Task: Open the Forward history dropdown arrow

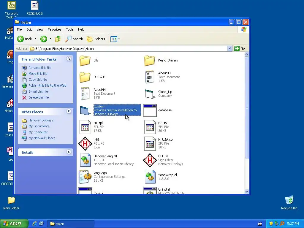Action: pyautogui.click(x=50, y=39)
